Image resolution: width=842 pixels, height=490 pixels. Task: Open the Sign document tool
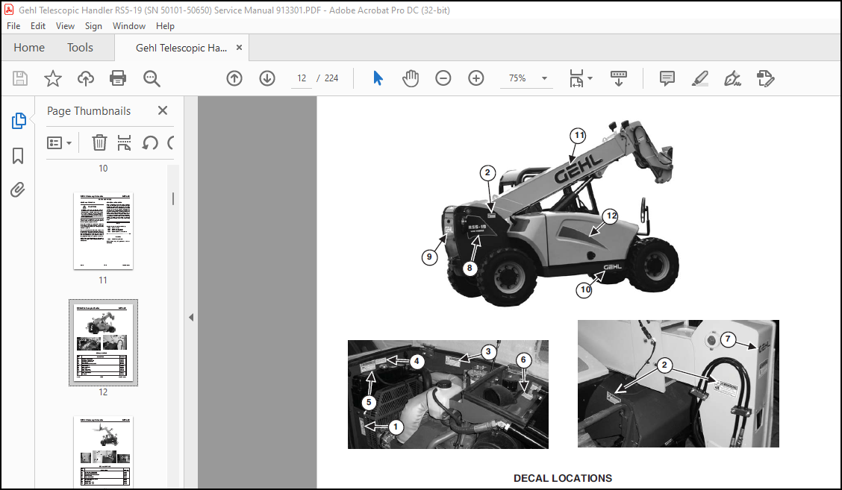pos(732,78)
